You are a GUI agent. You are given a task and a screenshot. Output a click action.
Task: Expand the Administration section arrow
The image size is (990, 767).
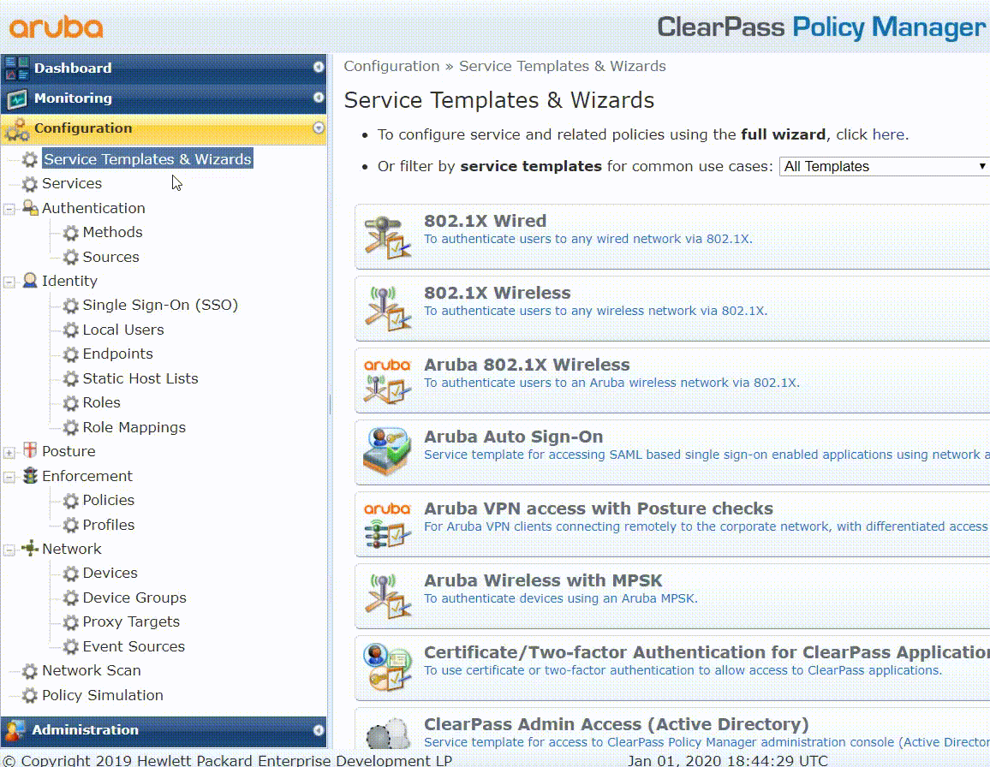pos(319,729)
